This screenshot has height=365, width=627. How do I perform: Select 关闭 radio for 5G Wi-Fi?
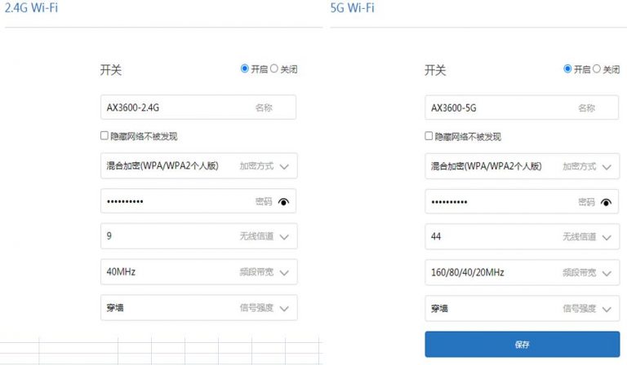tap(597, 69)
